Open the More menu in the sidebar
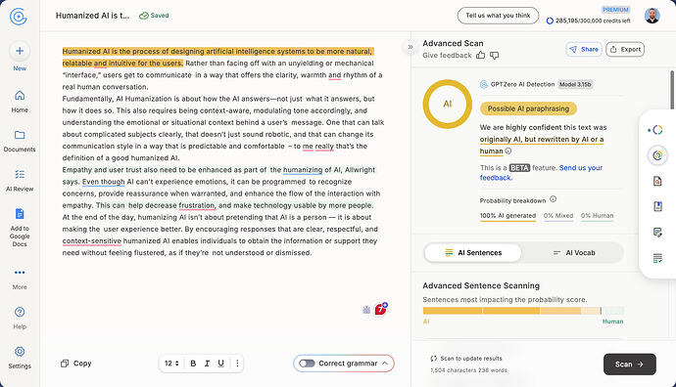676x387 pixels. click(20, 278)
